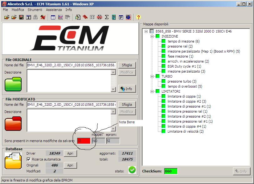Click Sfoglia for File MODIFICATO
This screenshot has height=184, width=254.
coord(127,105)
